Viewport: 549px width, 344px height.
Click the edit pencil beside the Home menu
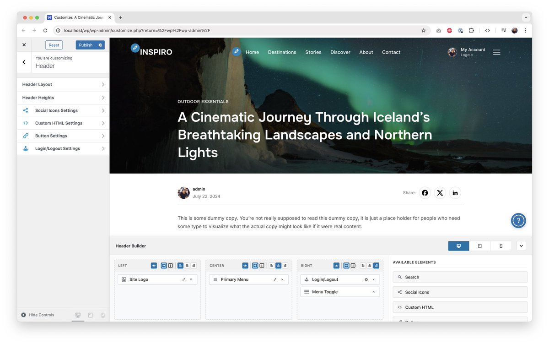click(236, 51)
